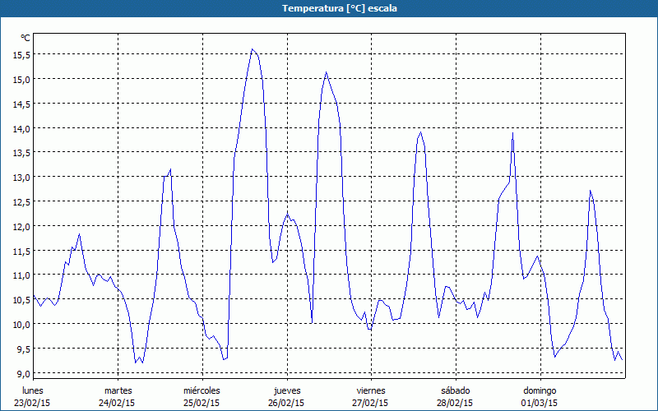The image size is (658, 411).
Task: Select the 14,0 y-axis tick label
Action: [x=21, y=128]
